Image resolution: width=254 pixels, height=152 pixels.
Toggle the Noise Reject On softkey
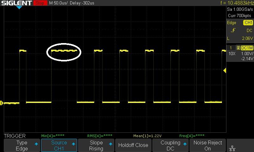(208, 146)
